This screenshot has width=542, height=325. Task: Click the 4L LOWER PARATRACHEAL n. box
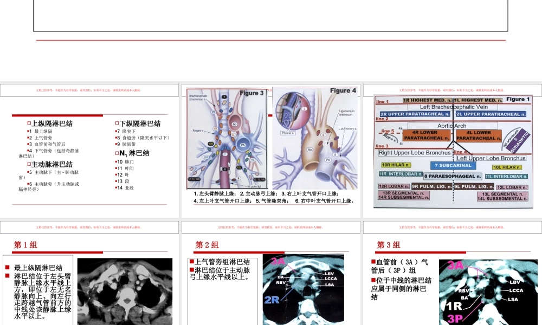tap(479, 135)
